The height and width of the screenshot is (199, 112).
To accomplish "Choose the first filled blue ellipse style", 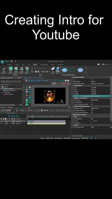I will [65, 70].
